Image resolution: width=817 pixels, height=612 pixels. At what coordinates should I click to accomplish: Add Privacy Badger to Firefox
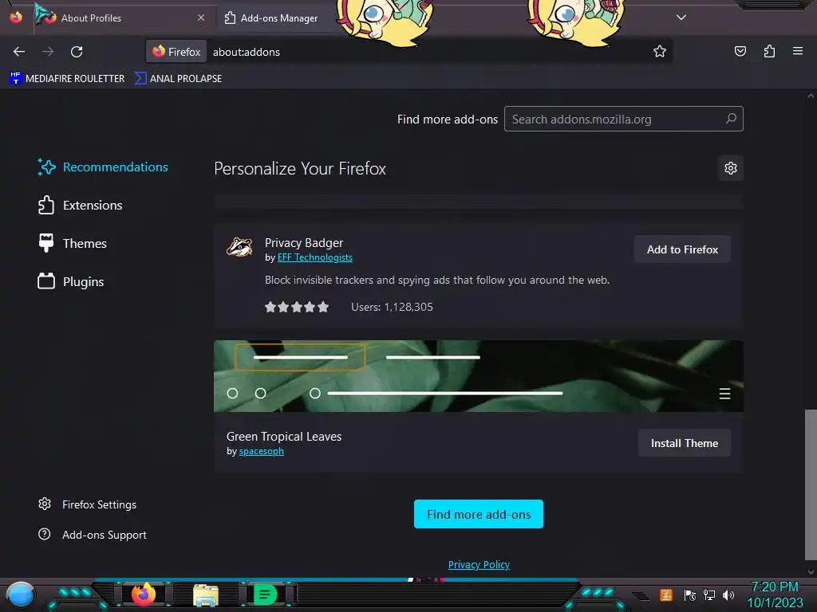[682, 249]
